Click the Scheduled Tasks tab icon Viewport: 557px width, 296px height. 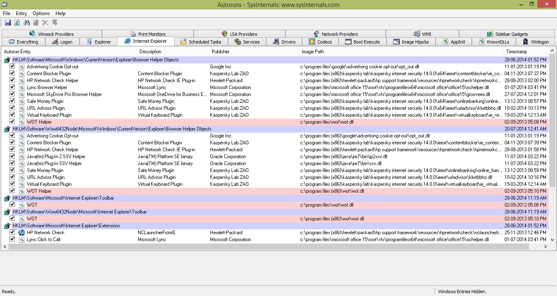[183, 41]
